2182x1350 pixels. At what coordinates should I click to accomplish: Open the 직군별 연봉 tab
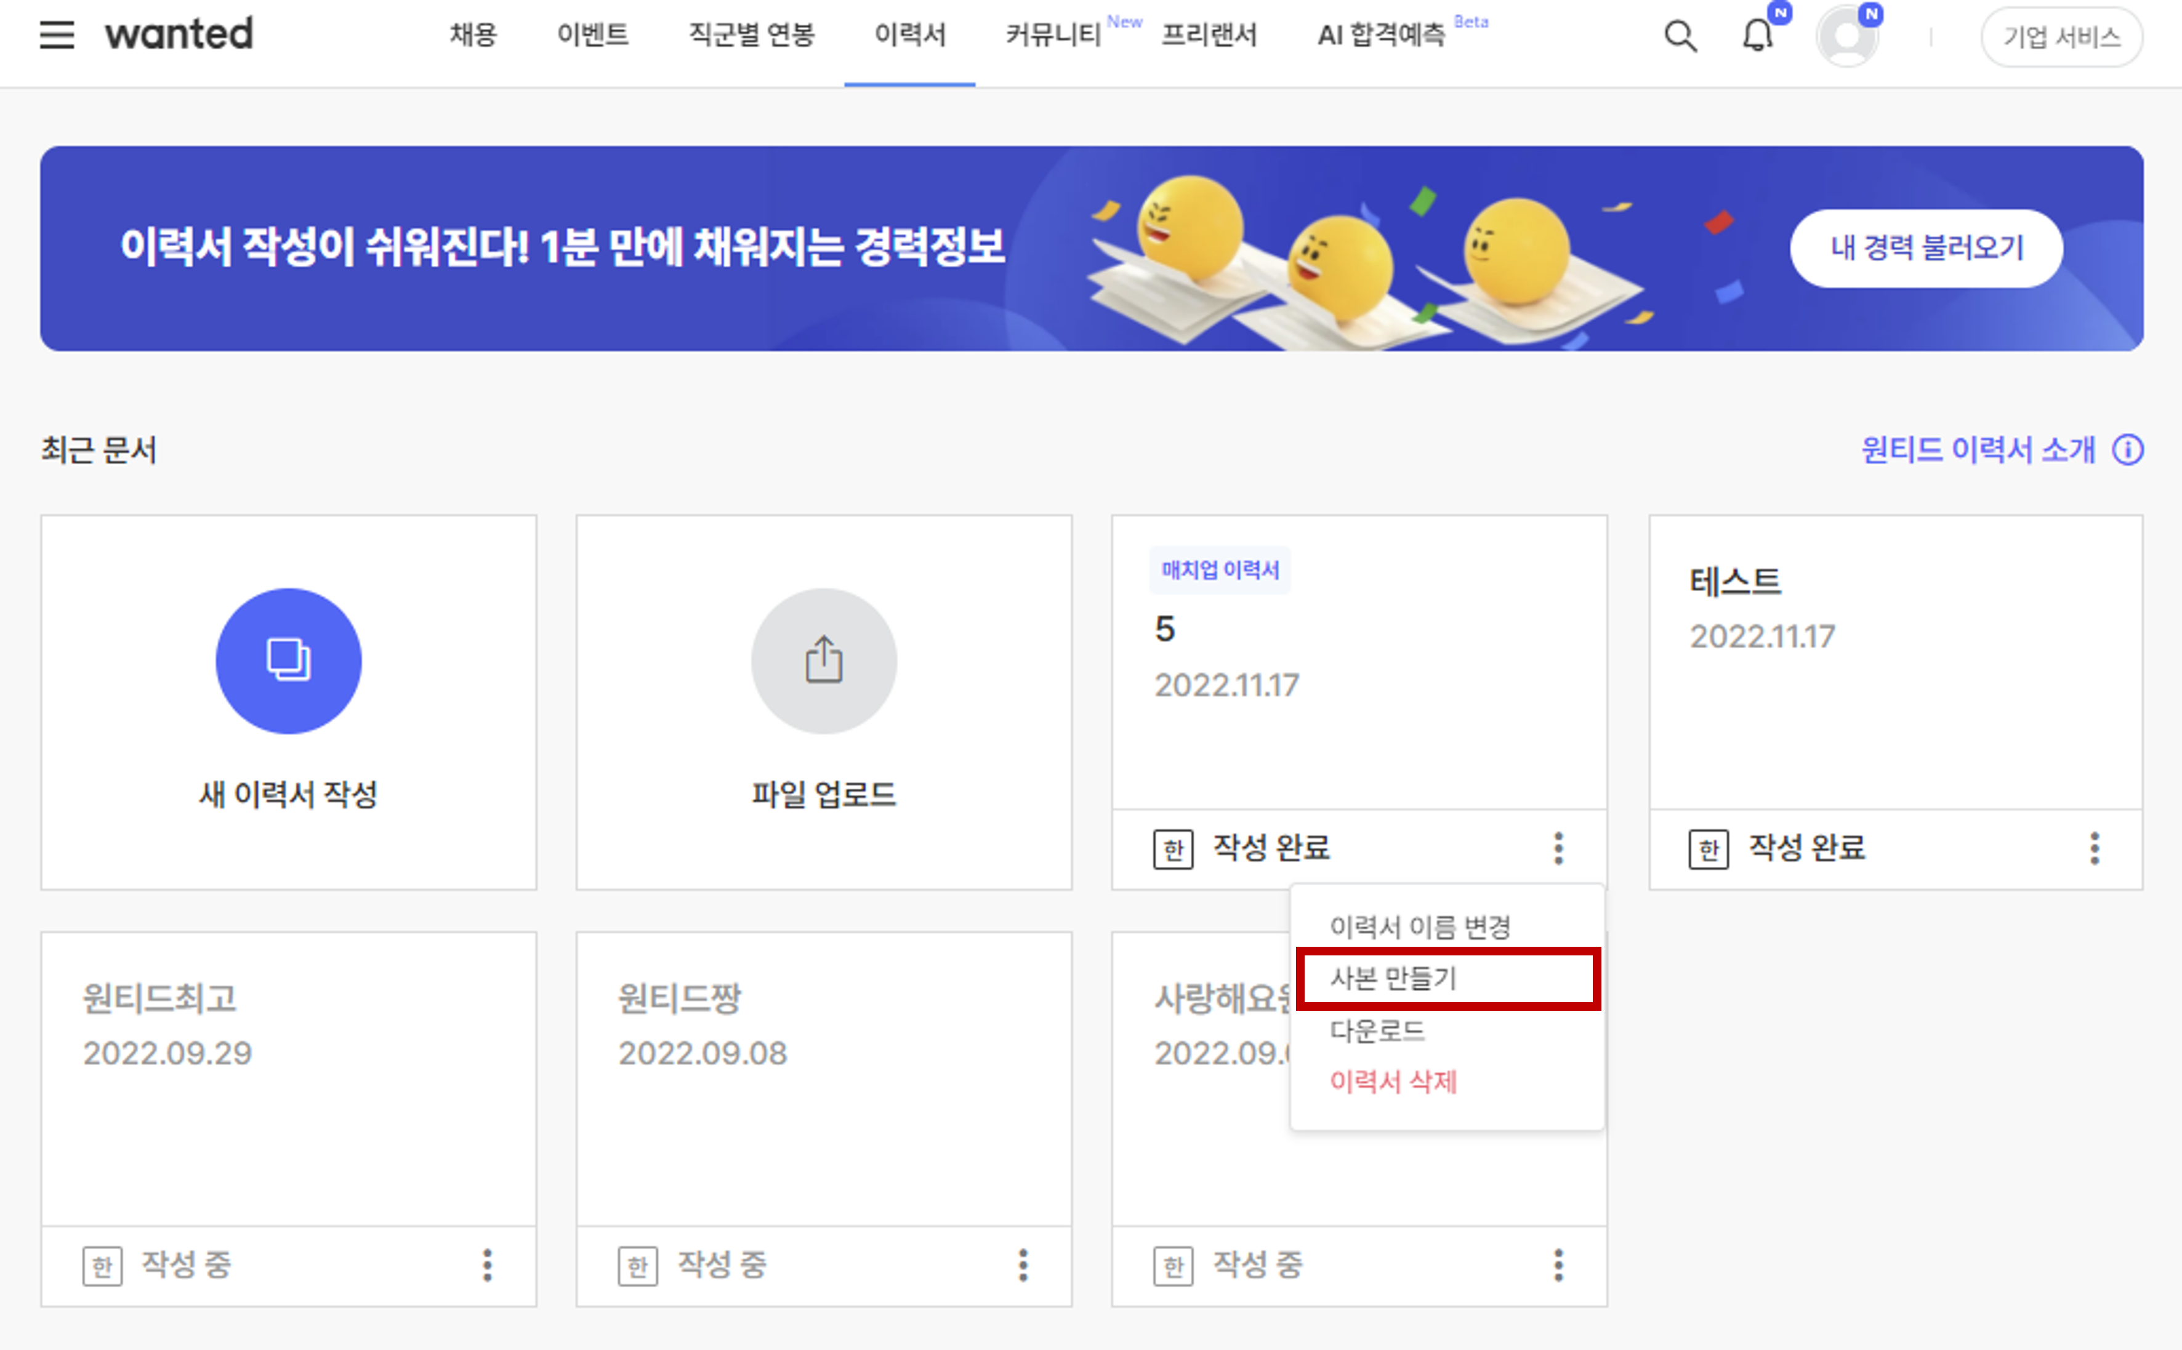[x=752, y=35]
